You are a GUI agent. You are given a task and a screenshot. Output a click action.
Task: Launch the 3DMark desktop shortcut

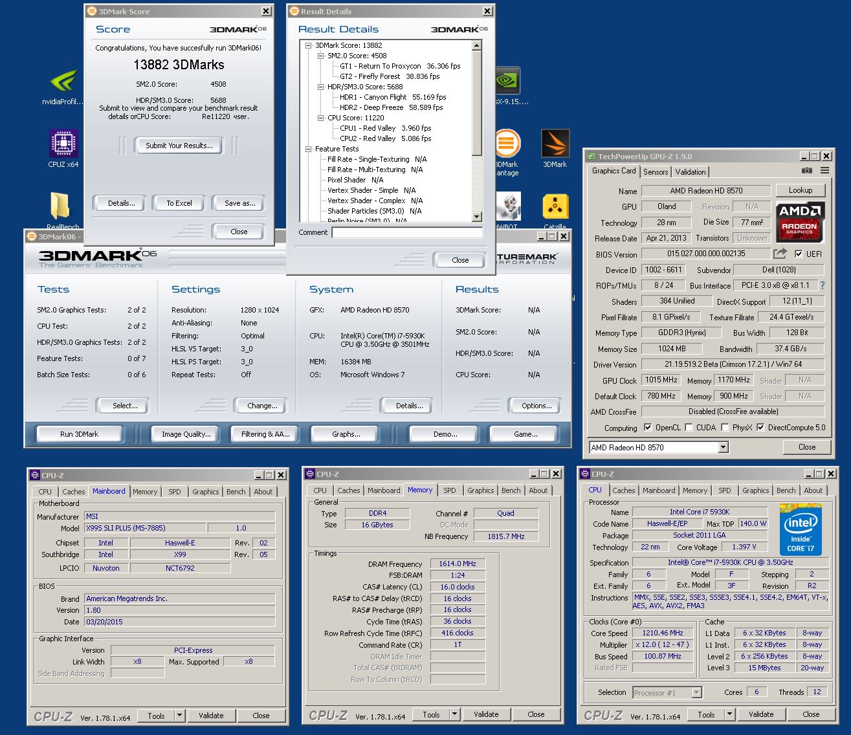pyautogui.click(x=555, y=149)
